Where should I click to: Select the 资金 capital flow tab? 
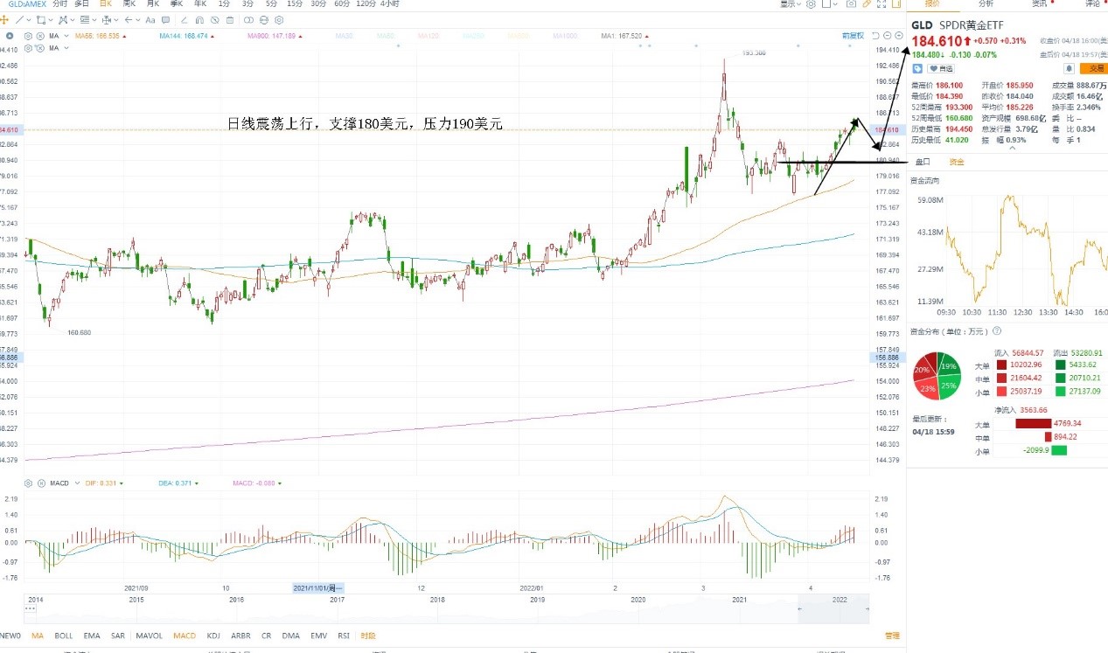[957, 162]
